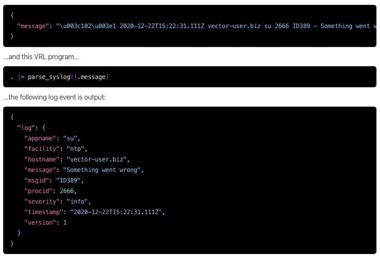Click the output timestamp value string
The height and width of the screenshot is (258, 380).
117,212
